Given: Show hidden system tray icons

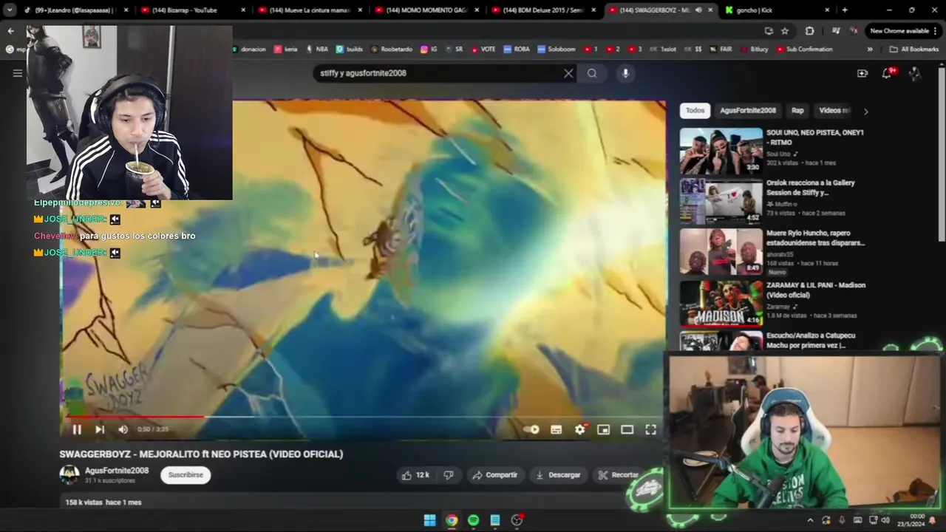Looking at the screenshot, I should click(x=810, y=520).
